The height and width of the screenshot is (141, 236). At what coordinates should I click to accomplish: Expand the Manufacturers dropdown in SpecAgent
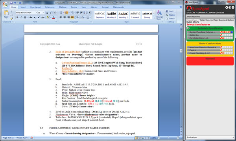[x=210, y=16]
